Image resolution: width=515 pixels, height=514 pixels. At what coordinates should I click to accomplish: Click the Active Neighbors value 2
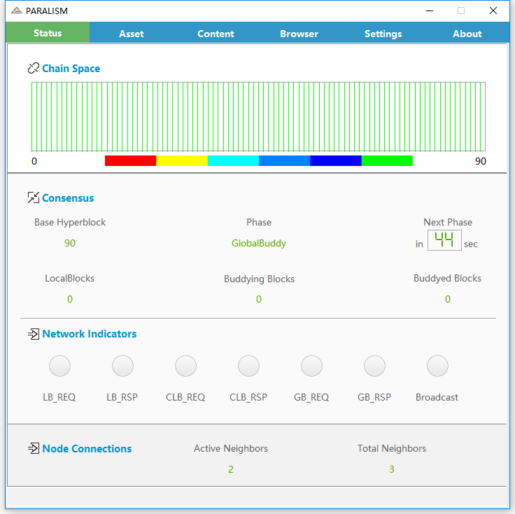pyautogui.click(x=231, y=469)
